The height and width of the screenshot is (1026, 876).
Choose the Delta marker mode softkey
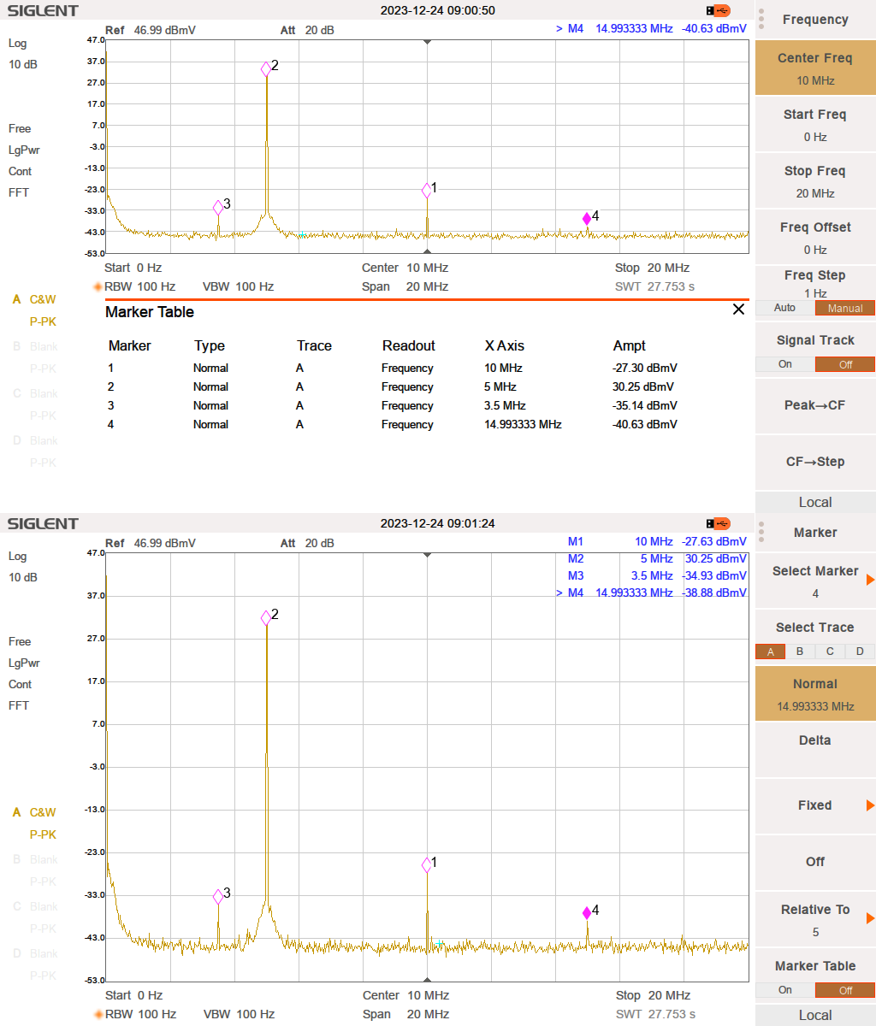point(815,750)
